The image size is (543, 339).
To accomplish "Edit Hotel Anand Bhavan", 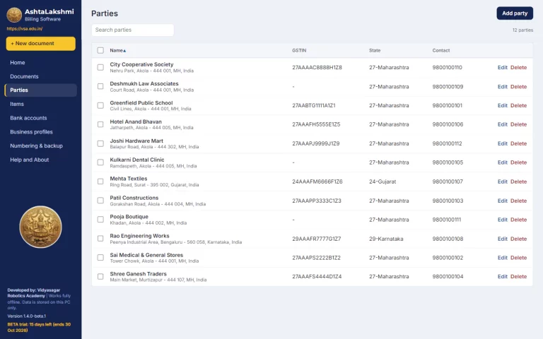I will 502,124.
